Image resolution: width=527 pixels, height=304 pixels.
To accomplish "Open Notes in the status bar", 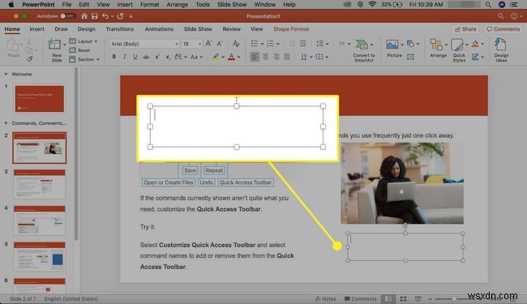I will (326, 298).
